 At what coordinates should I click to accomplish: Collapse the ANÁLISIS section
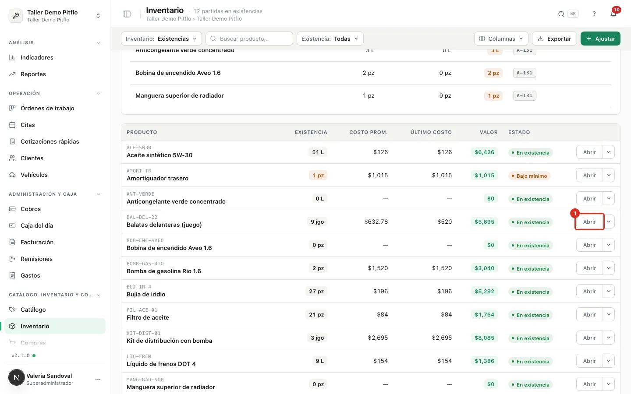(98, 43)
